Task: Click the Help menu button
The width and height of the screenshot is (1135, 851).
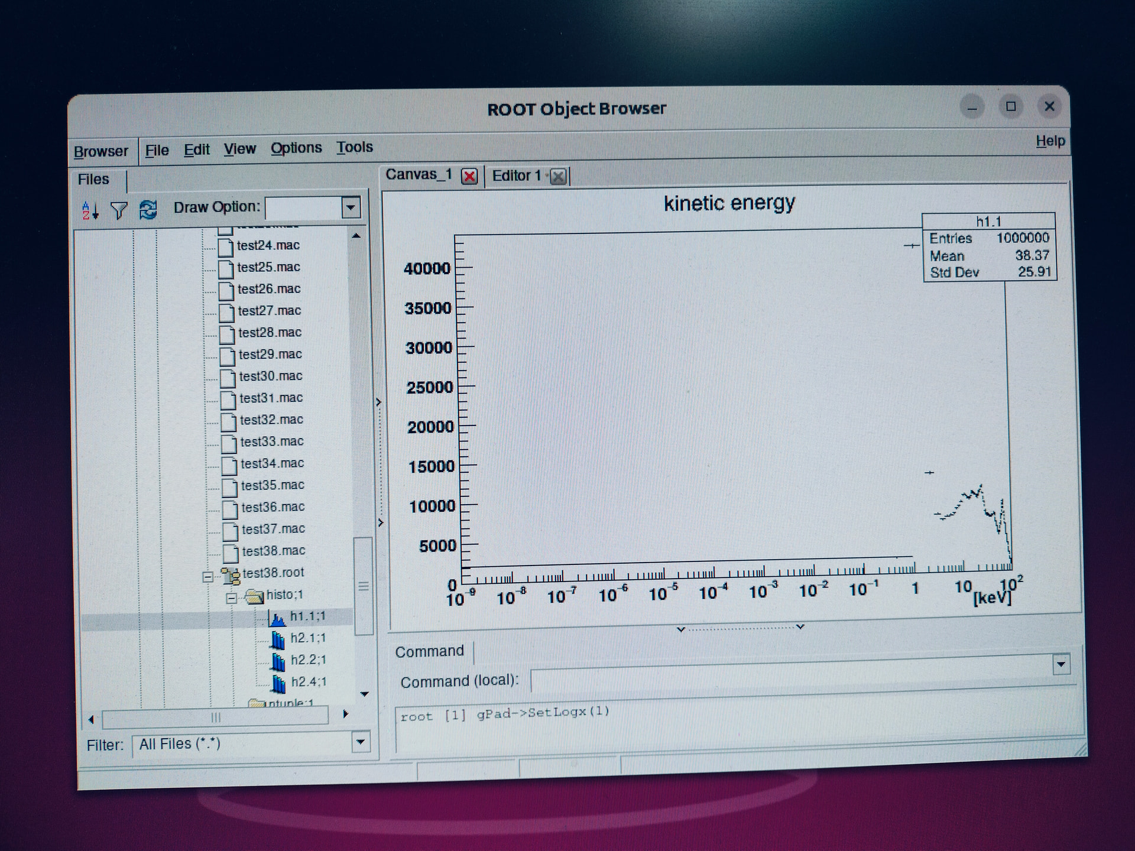Action: 1050,141
